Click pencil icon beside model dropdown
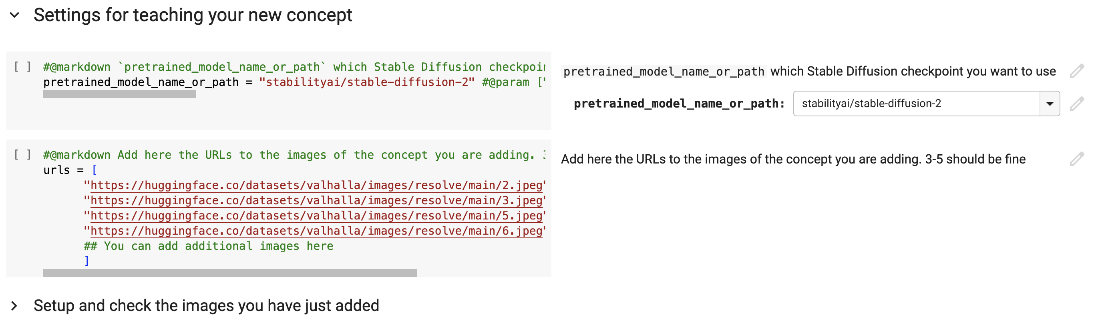Screen dimensions: 1094x323 pyautogui.click(x=1077, y=104)
